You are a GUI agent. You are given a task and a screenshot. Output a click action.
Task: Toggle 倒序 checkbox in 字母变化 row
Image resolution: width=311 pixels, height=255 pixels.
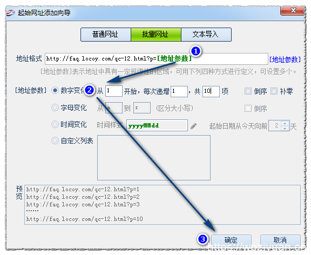coord(248,109)
